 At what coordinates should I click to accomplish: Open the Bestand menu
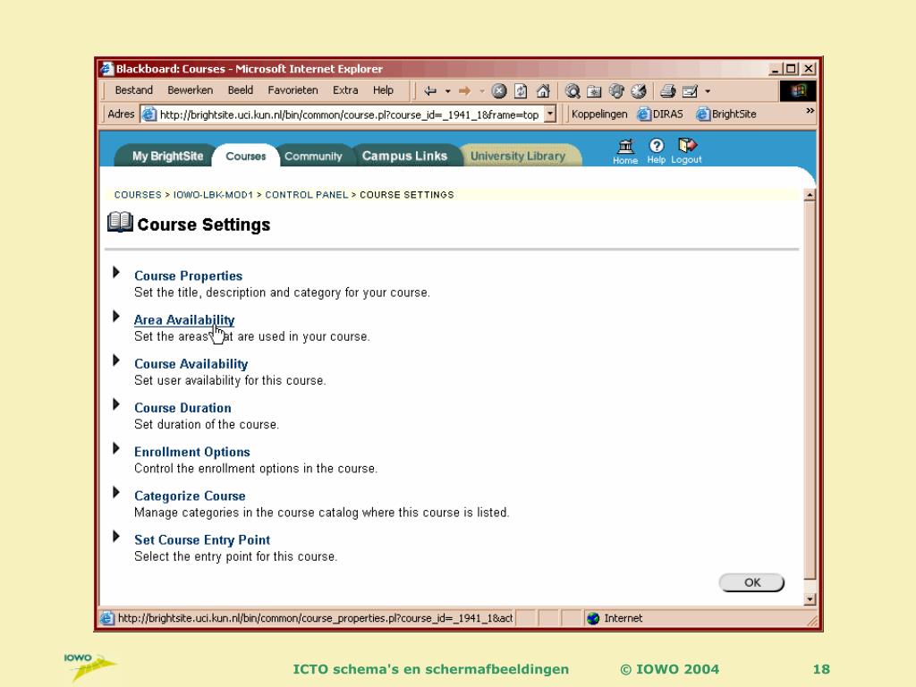[134, 90]
